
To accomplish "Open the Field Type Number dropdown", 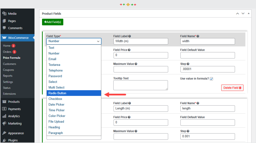I will coord(74,41).
